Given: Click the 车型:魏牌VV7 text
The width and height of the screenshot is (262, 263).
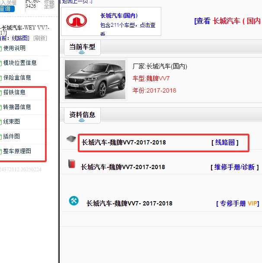Looking at the screenshot, I should (x=151, y=78).
